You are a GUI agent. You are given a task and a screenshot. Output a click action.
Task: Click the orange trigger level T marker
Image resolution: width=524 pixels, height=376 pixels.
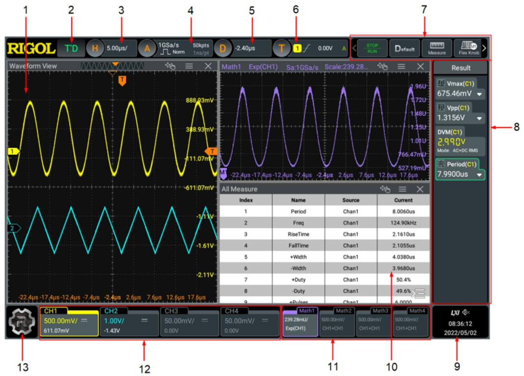[211, 151]
